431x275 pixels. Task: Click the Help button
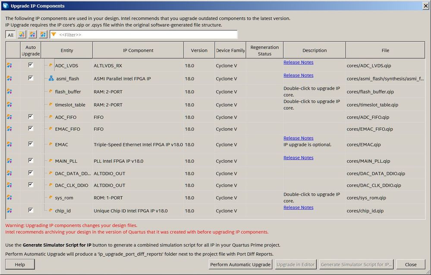20,264
